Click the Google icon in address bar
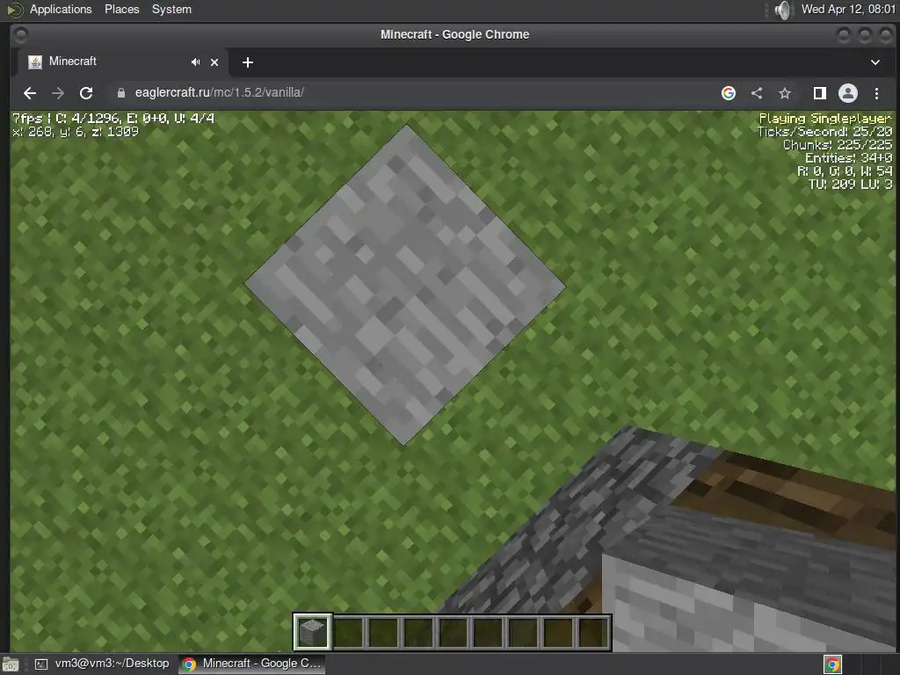 click(x=729, y=93)
